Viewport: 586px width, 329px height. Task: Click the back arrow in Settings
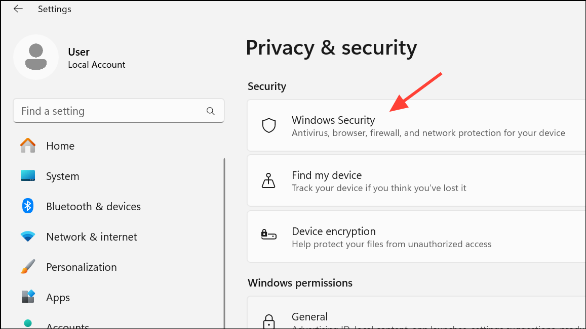point(18,9)
